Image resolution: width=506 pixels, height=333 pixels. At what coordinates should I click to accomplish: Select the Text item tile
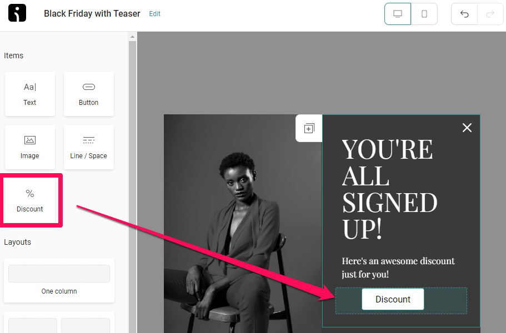click(29, 94)
